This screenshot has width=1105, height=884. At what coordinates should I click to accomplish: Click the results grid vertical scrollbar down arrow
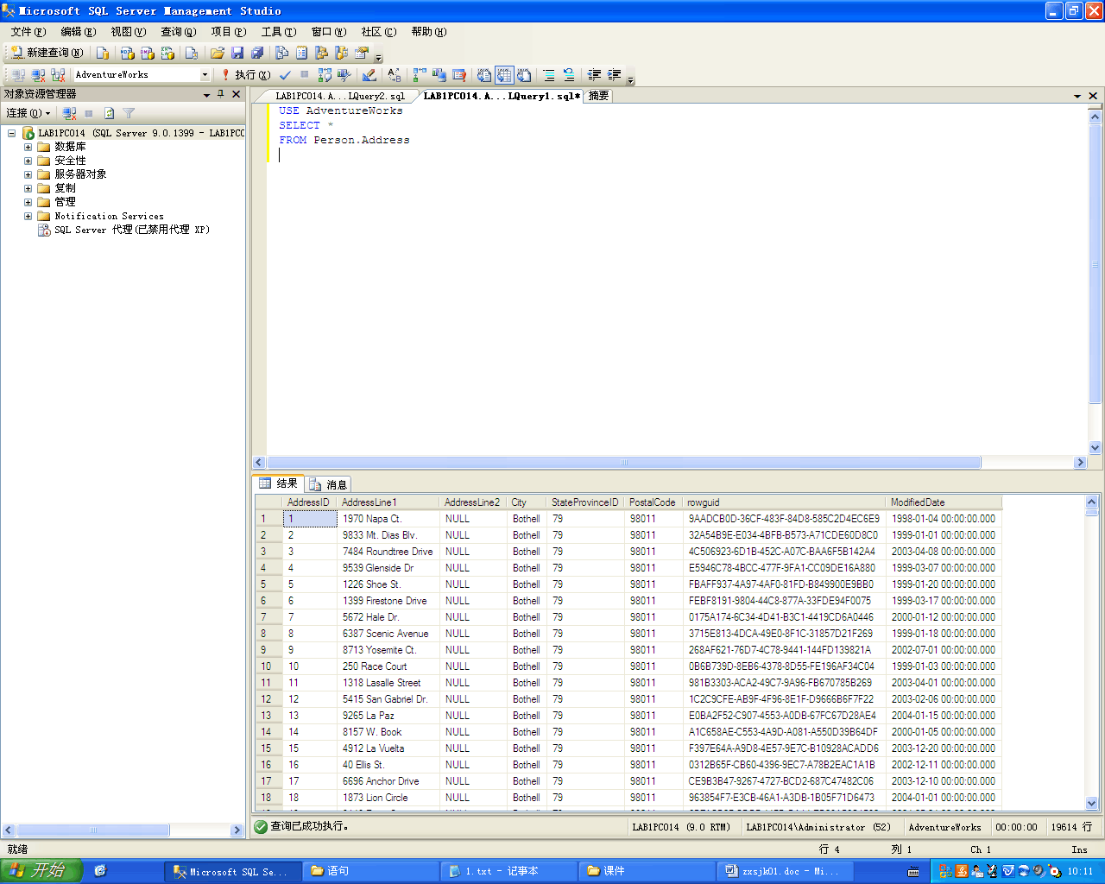coord(1091,803)
